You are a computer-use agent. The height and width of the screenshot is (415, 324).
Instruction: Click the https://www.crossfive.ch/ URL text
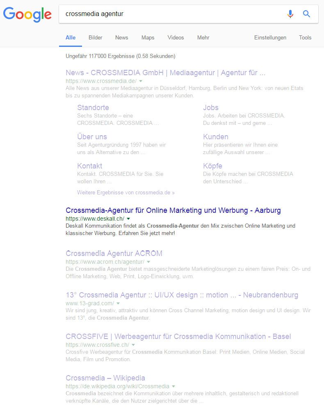[x=97, y=345]
